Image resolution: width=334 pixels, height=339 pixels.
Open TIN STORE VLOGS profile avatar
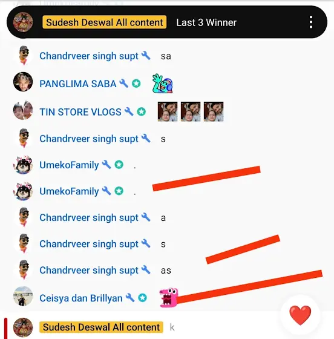pyautogui.click(x=23, y=110)
